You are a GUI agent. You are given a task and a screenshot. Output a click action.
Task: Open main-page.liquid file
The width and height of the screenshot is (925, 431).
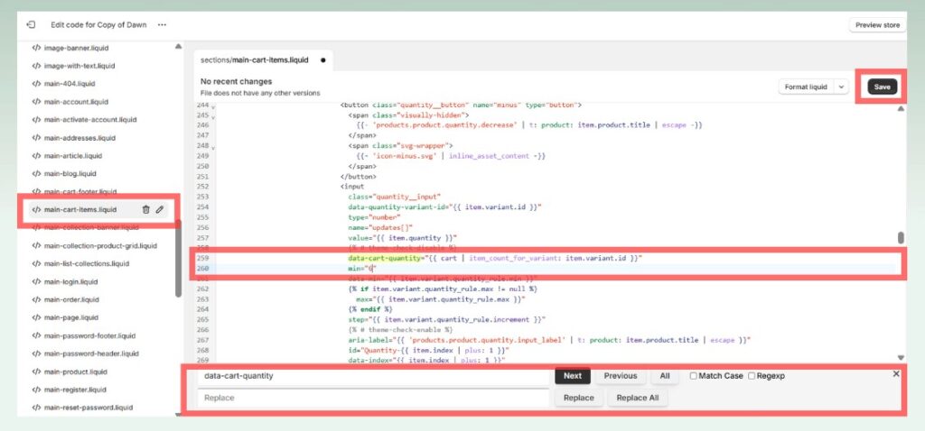(x=71, y=317)
